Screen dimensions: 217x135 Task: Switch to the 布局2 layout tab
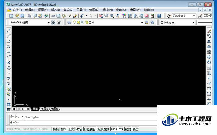pyautogui.click(x=55, y=109)
